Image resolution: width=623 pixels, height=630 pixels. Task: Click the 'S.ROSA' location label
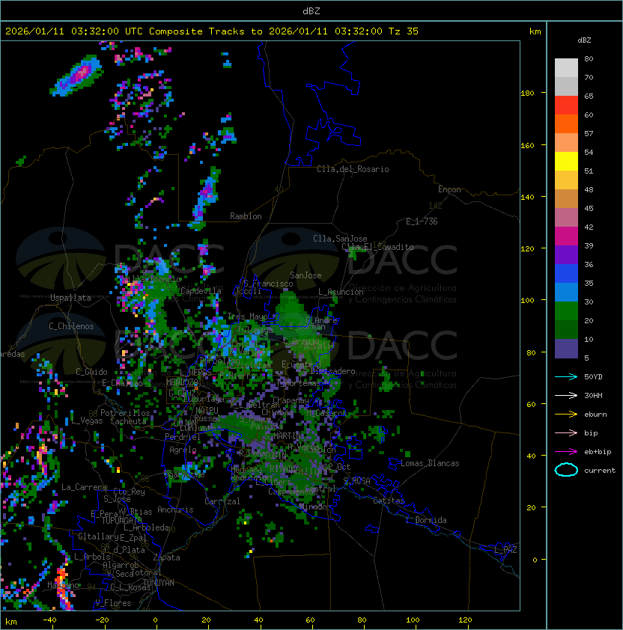356,481
